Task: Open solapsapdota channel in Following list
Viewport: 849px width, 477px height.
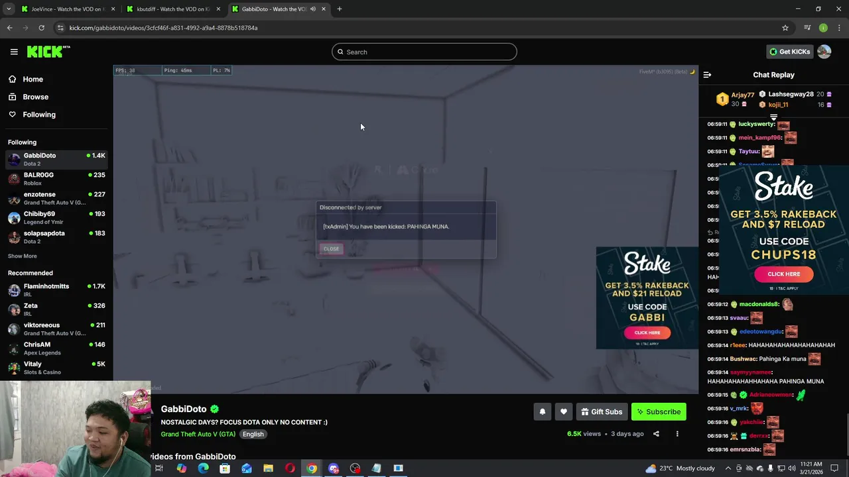Action: tap(56, 237)
